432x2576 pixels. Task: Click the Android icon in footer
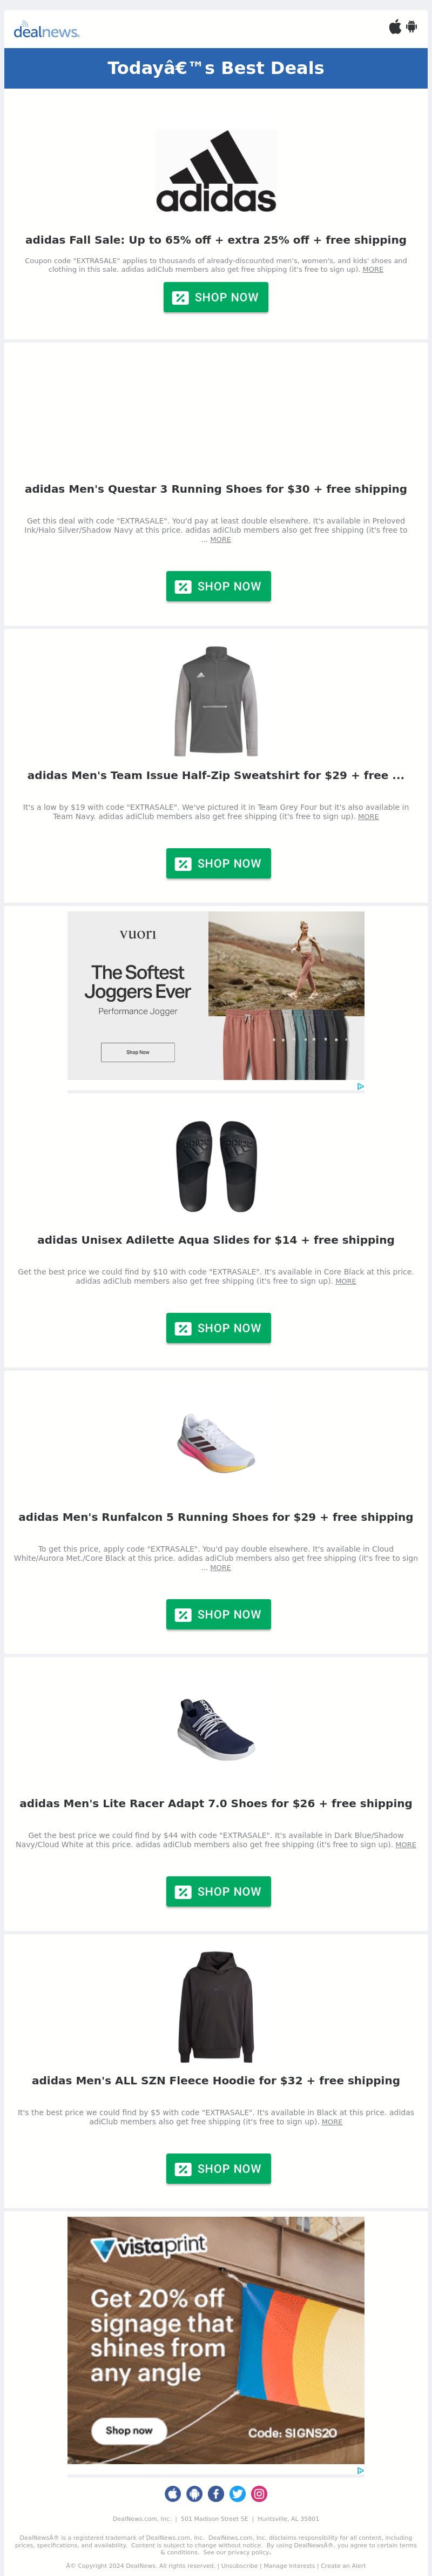pyautogui.click(x=194, y=2493)
